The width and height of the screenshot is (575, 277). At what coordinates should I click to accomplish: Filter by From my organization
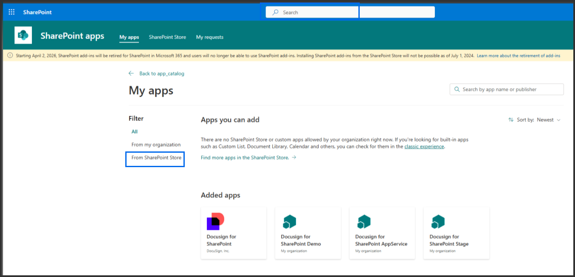[x=156, y=145]
